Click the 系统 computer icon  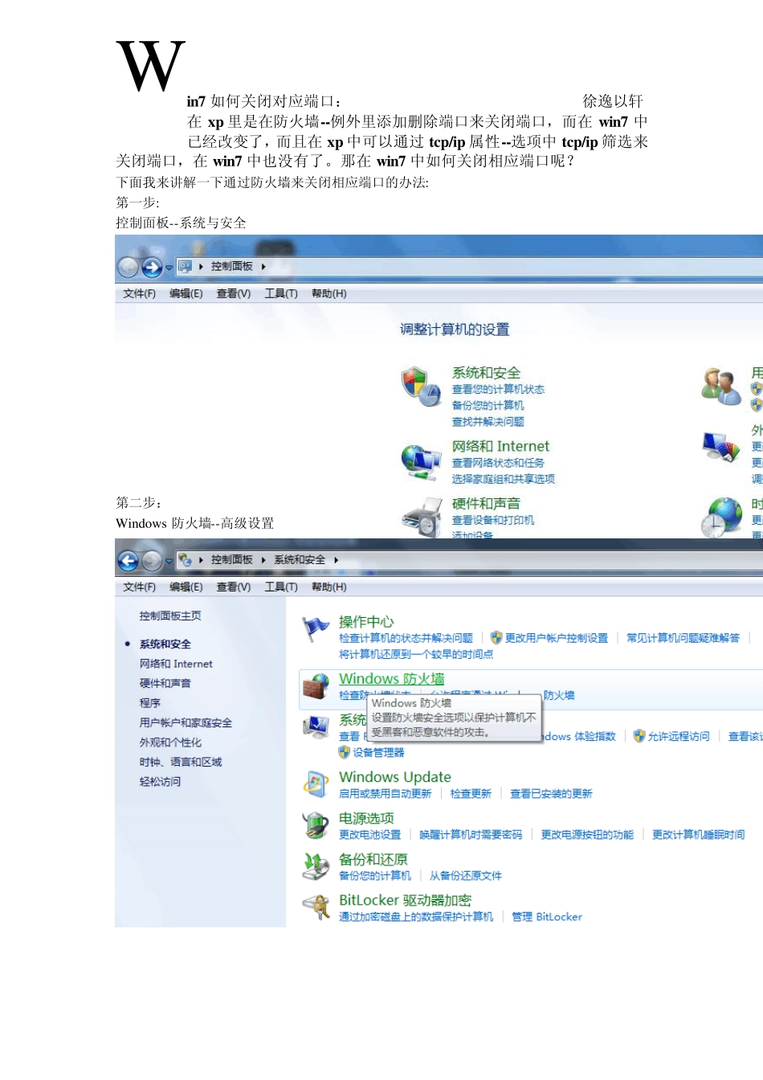[316, 727]
